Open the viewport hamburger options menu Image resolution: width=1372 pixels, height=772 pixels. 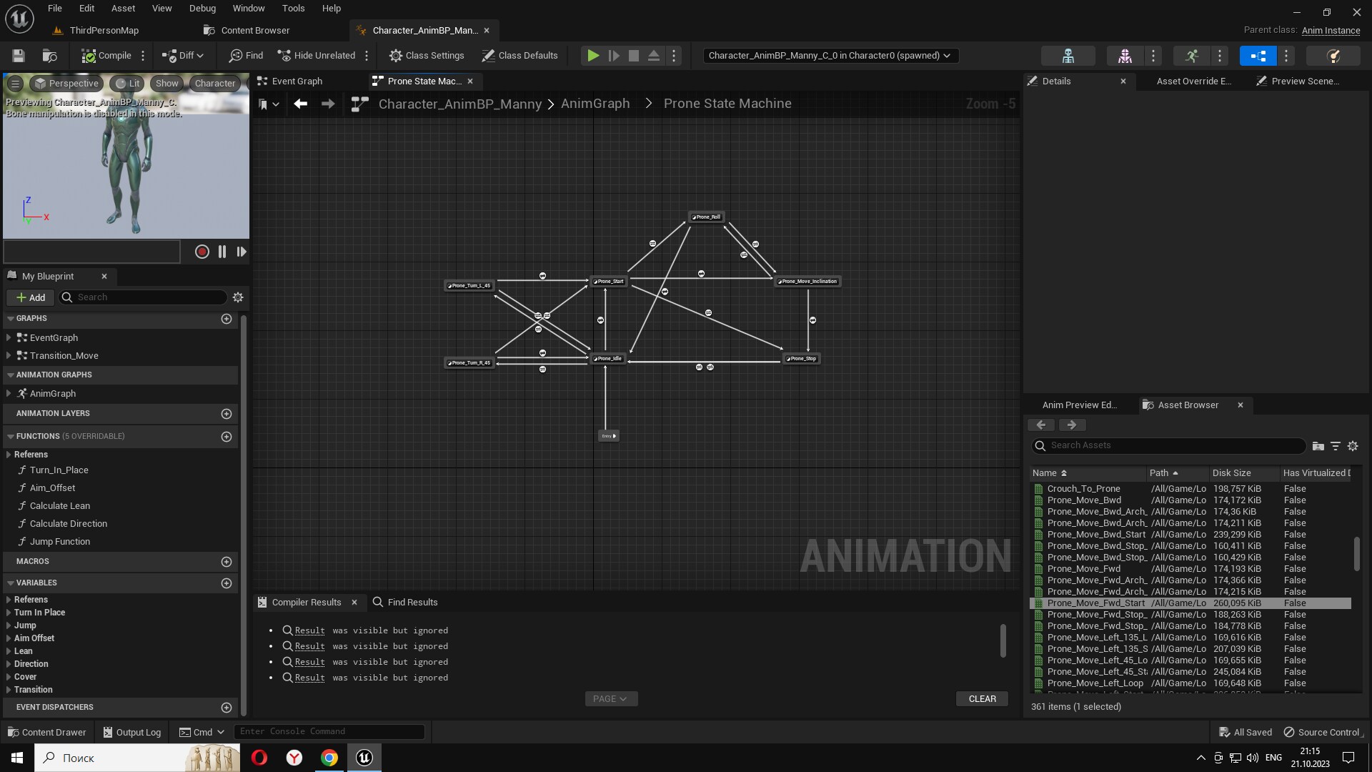click(15, 84)
